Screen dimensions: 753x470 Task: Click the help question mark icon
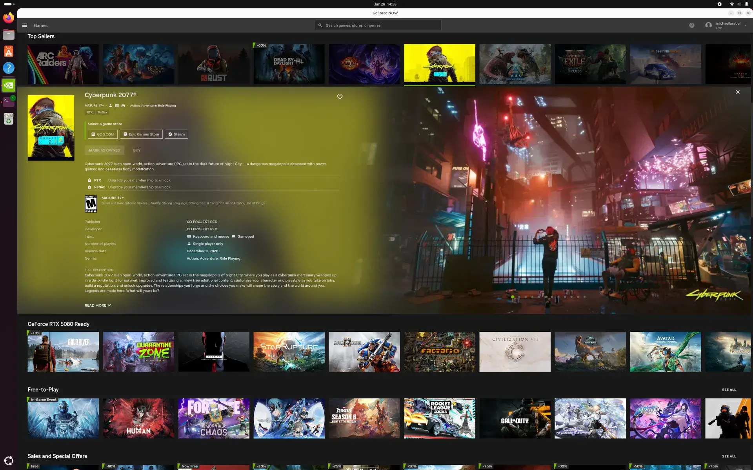pyautogui.click(x=691, y=25)
